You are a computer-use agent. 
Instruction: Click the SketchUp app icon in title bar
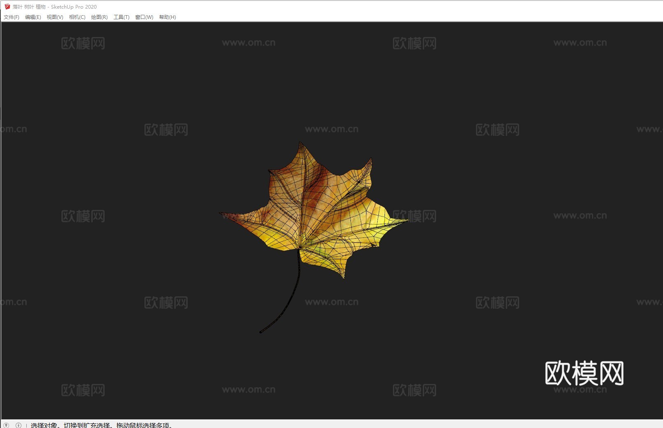(x=7, y=7)
